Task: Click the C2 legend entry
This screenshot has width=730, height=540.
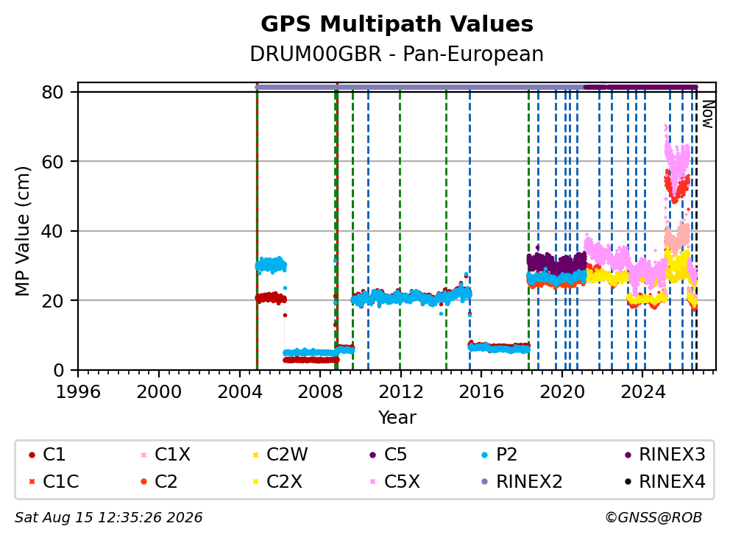Action: coord(159,482)
